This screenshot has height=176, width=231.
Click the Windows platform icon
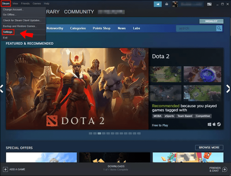point(209,124)
